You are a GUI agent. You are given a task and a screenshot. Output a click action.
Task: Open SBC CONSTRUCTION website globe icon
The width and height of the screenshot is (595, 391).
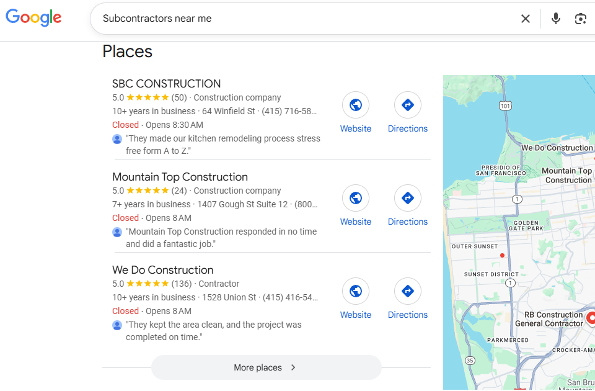356,106
